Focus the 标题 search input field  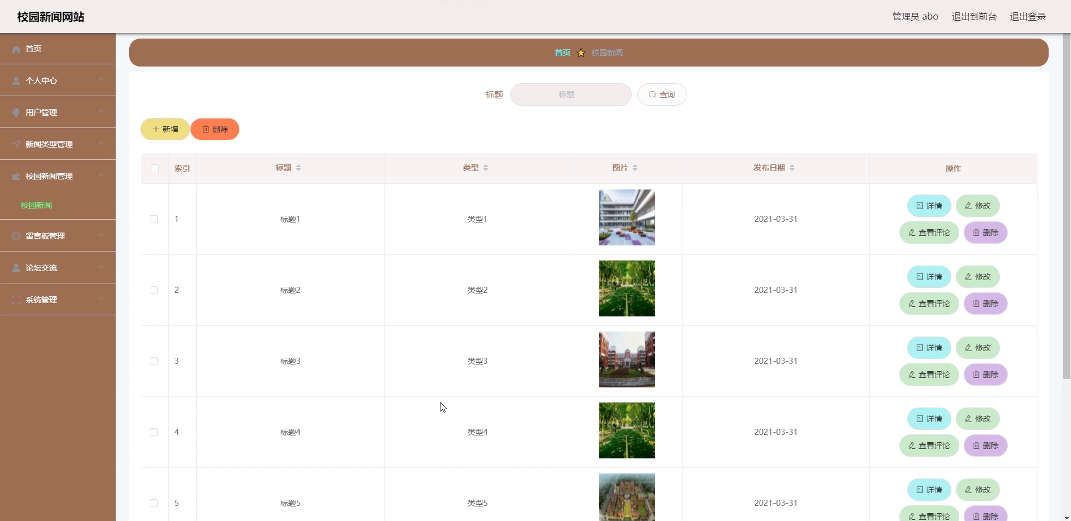[571, 94]
